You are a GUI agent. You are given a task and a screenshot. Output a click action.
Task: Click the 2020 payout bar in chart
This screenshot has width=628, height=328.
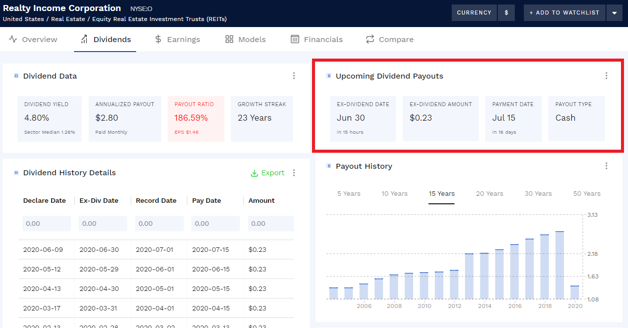click(575, 293)
